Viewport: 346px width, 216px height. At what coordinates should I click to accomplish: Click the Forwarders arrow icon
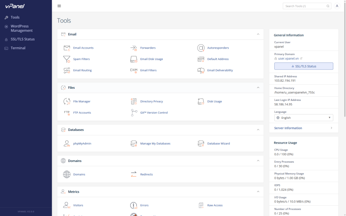(x=134, y=48)
